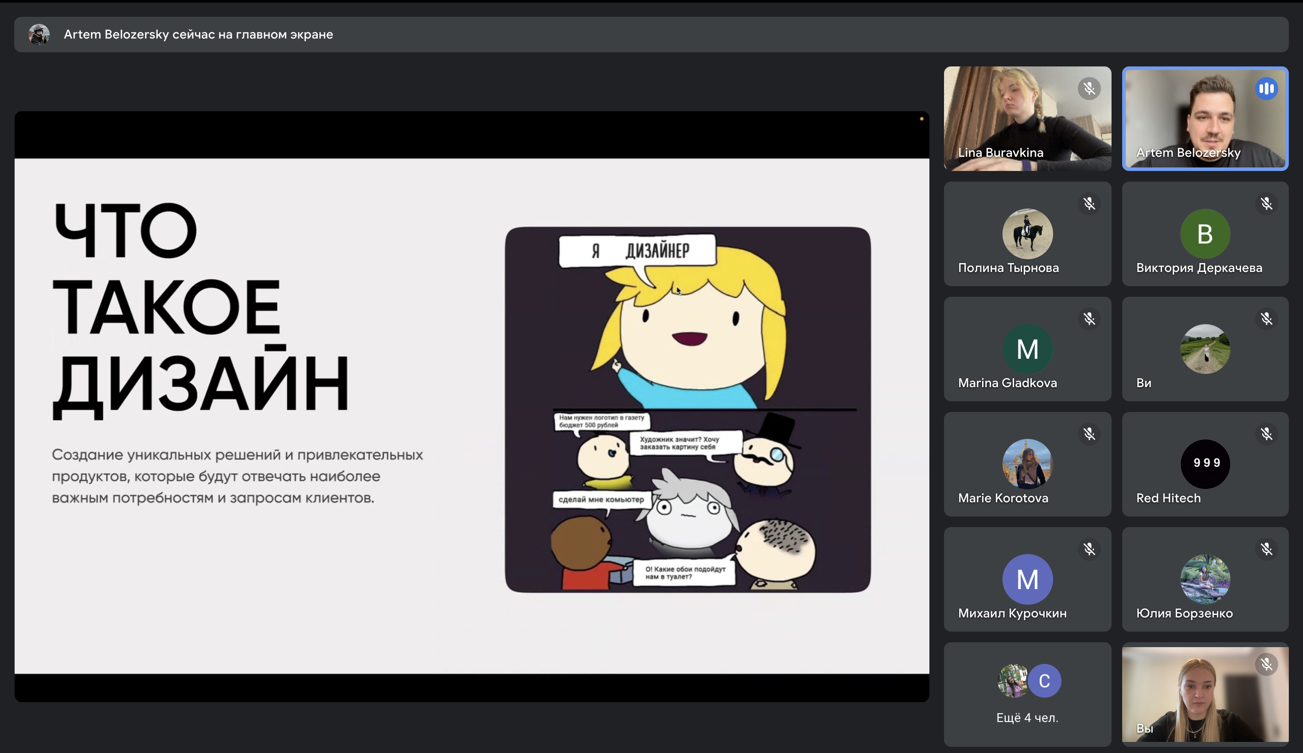Click muted mic icon on Полина Тырнова tile
Viewport: 1303px width, 753px height.
click(1089, 204)
